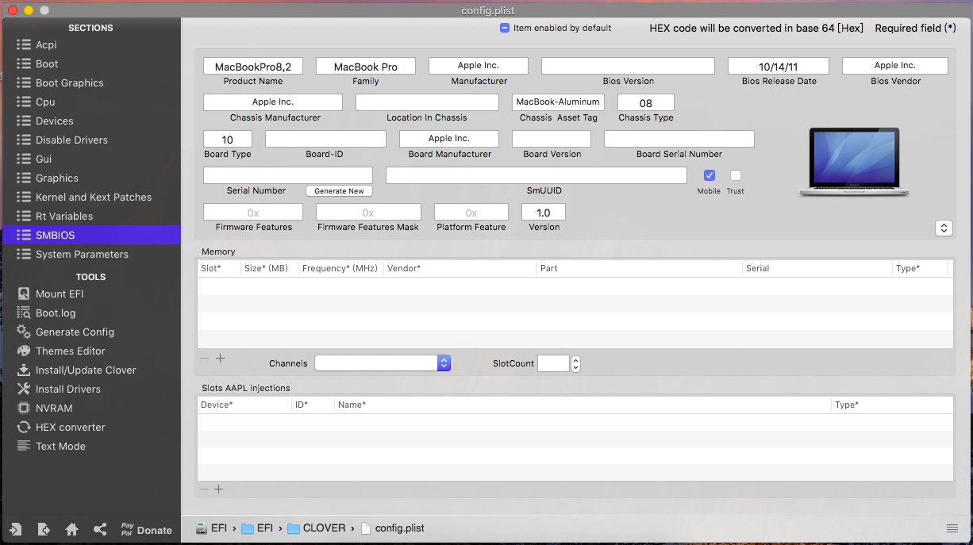Screen dimensions: 973x545
Task: Remove a Slots AAPL injection row
Action: coord(205,489)
